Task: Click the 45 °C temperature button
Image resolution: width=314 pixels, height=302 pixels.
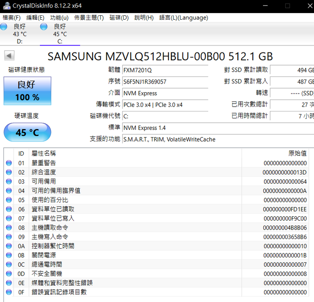Action: coord(27,132)
